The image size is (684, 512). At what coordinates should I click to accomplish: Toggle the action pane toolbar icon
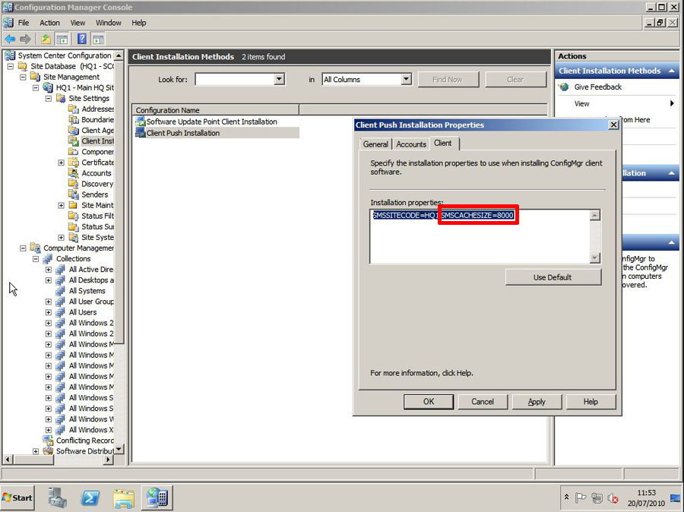click(x=98, y=40)
